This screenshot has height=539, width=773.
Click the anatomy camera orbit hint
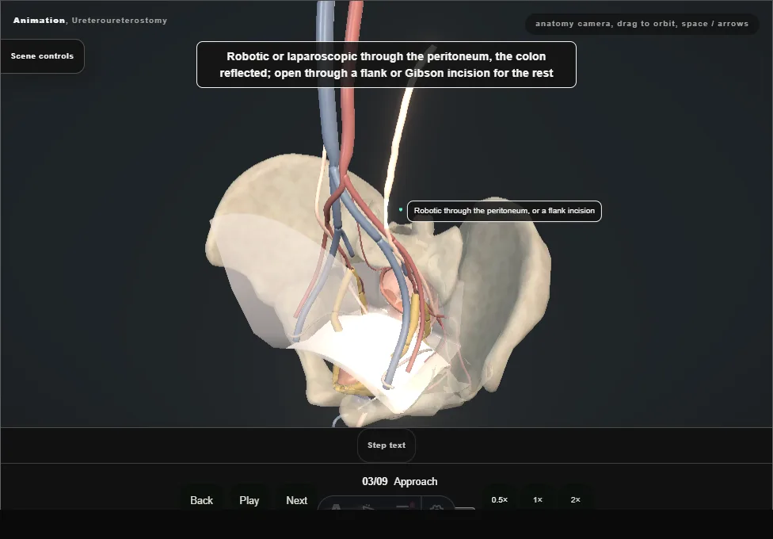click(642, 24)
